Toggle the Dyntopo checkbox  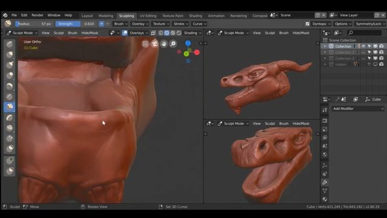pyautogui.click(x=307, y=24)
